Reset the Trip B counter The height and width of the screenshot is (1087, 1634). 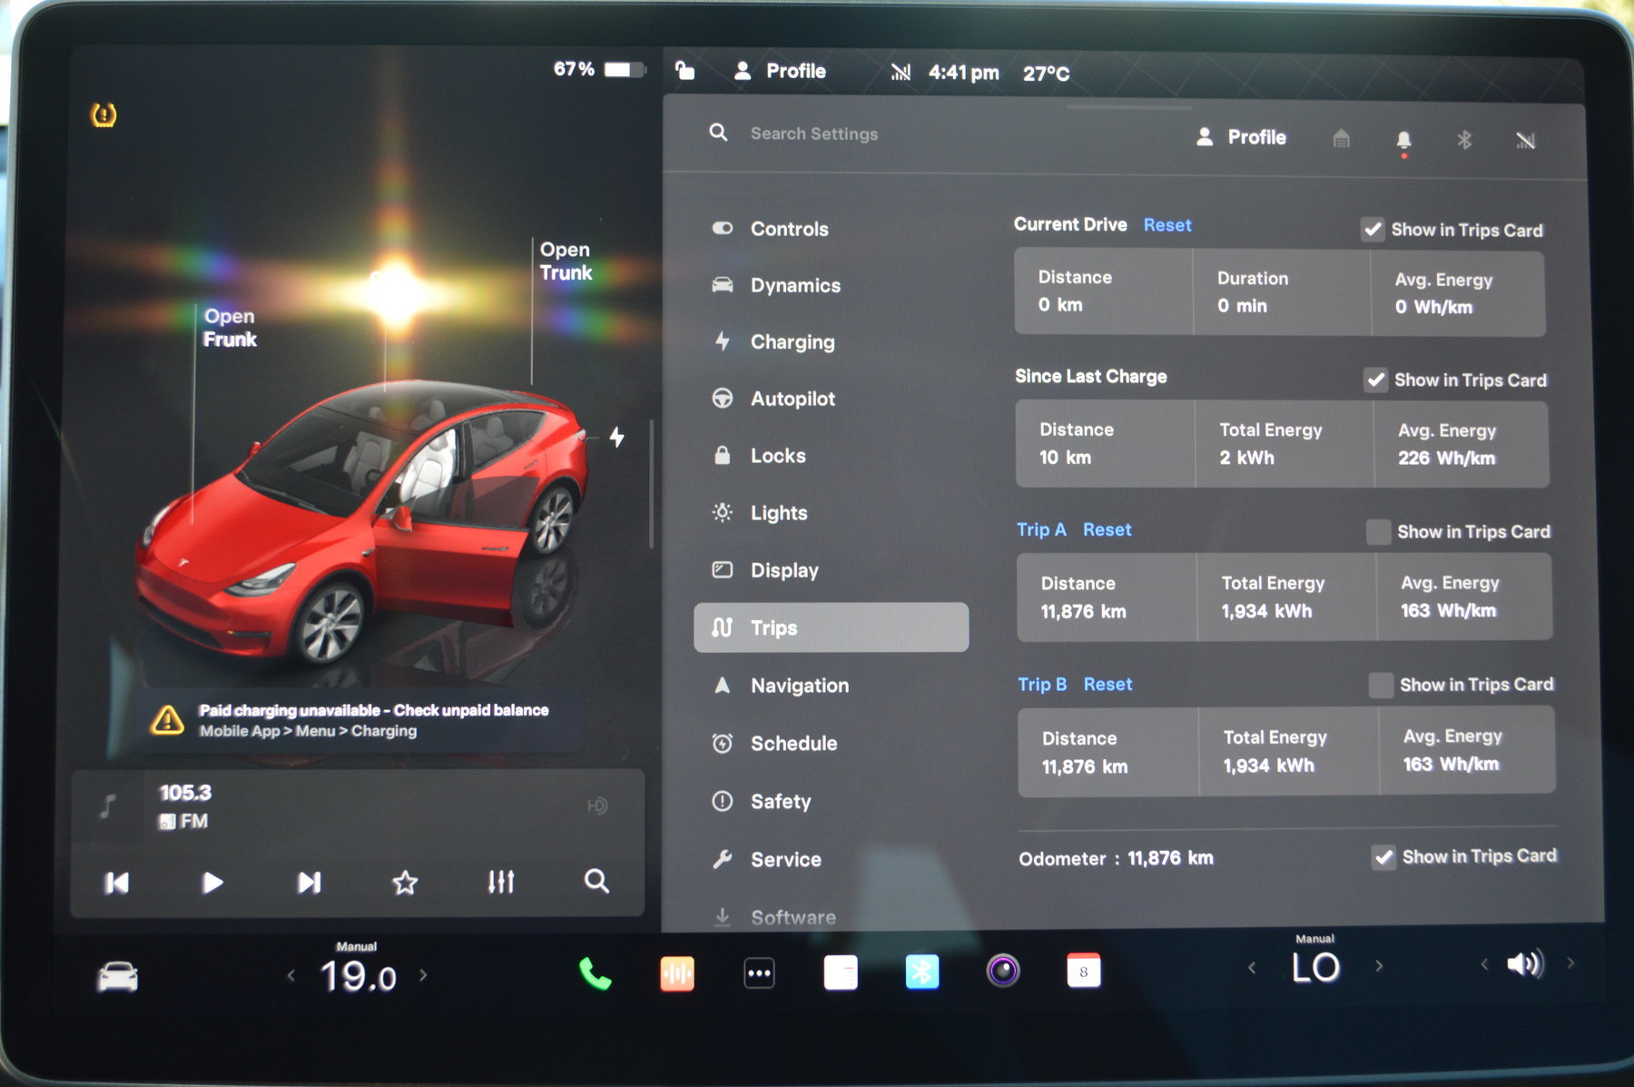click(x=1107, y=685)
